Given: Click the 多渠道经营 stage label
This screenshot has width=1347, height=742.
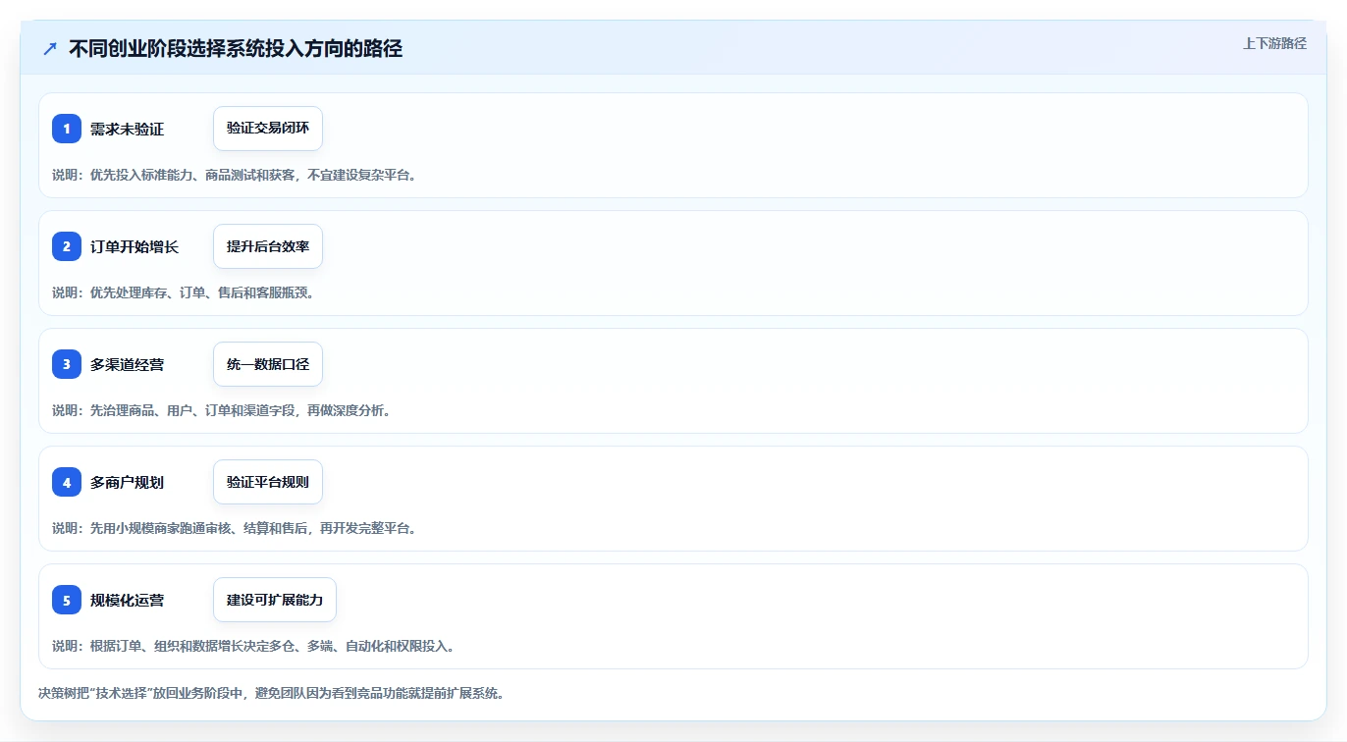Looking at the screenshot, I should coord(127,364).
